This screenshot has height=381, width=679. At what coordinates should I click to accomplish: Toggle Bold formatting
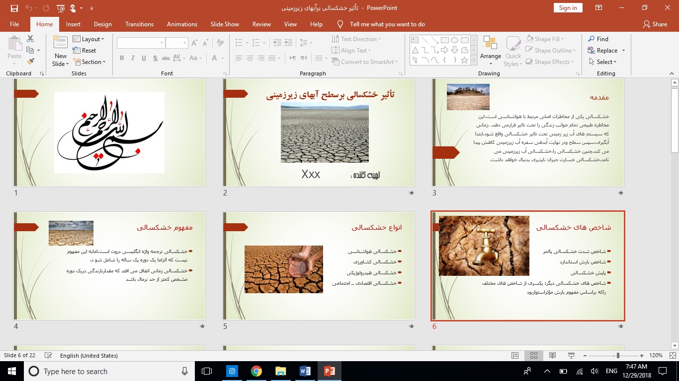click(122, 58)
